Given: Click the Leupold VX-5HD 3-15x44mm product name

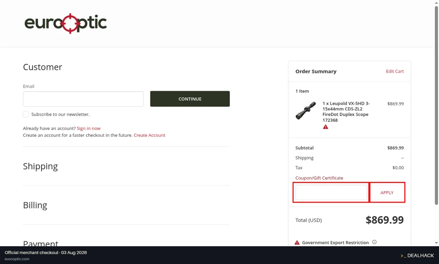Looking at the screenshot, I should pyautogui.click(x=346, y=112).
